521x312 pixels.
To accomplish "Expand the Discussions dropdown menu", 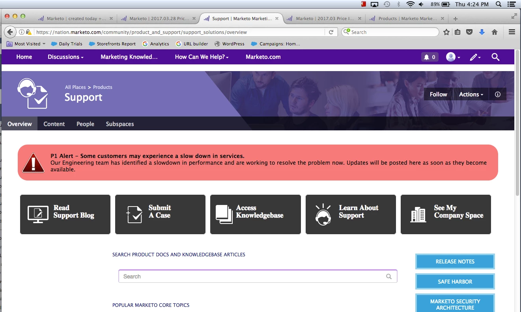I will 65,57.
